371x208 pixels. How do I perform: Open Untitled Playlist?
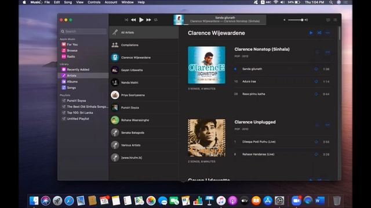coord(78,119)
